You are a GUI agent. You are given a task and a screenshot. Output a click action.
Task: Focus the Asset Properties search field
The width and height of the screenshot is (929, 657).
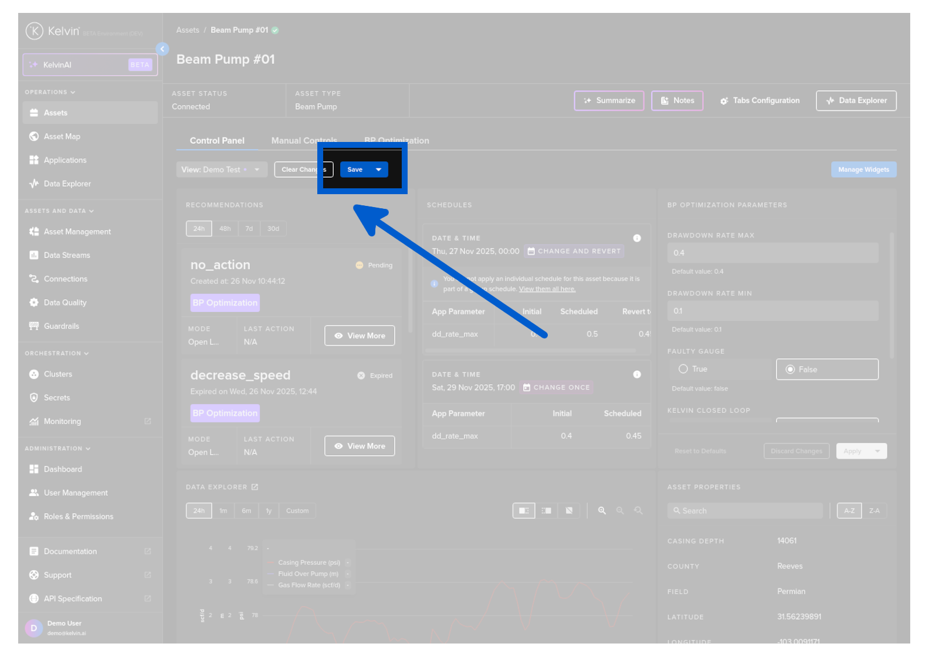(x=745, y=511)
